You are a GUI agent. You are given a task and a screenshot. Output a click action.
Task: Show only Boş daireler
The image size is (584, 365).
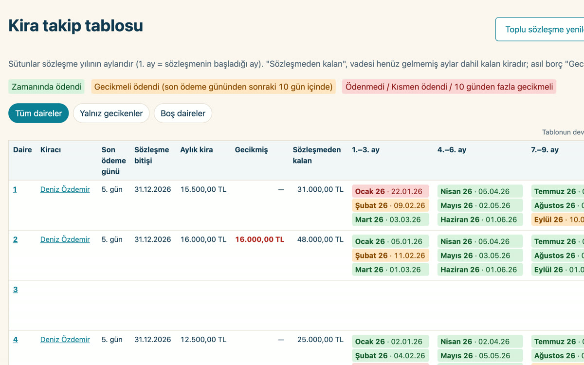tap(183, 113)
